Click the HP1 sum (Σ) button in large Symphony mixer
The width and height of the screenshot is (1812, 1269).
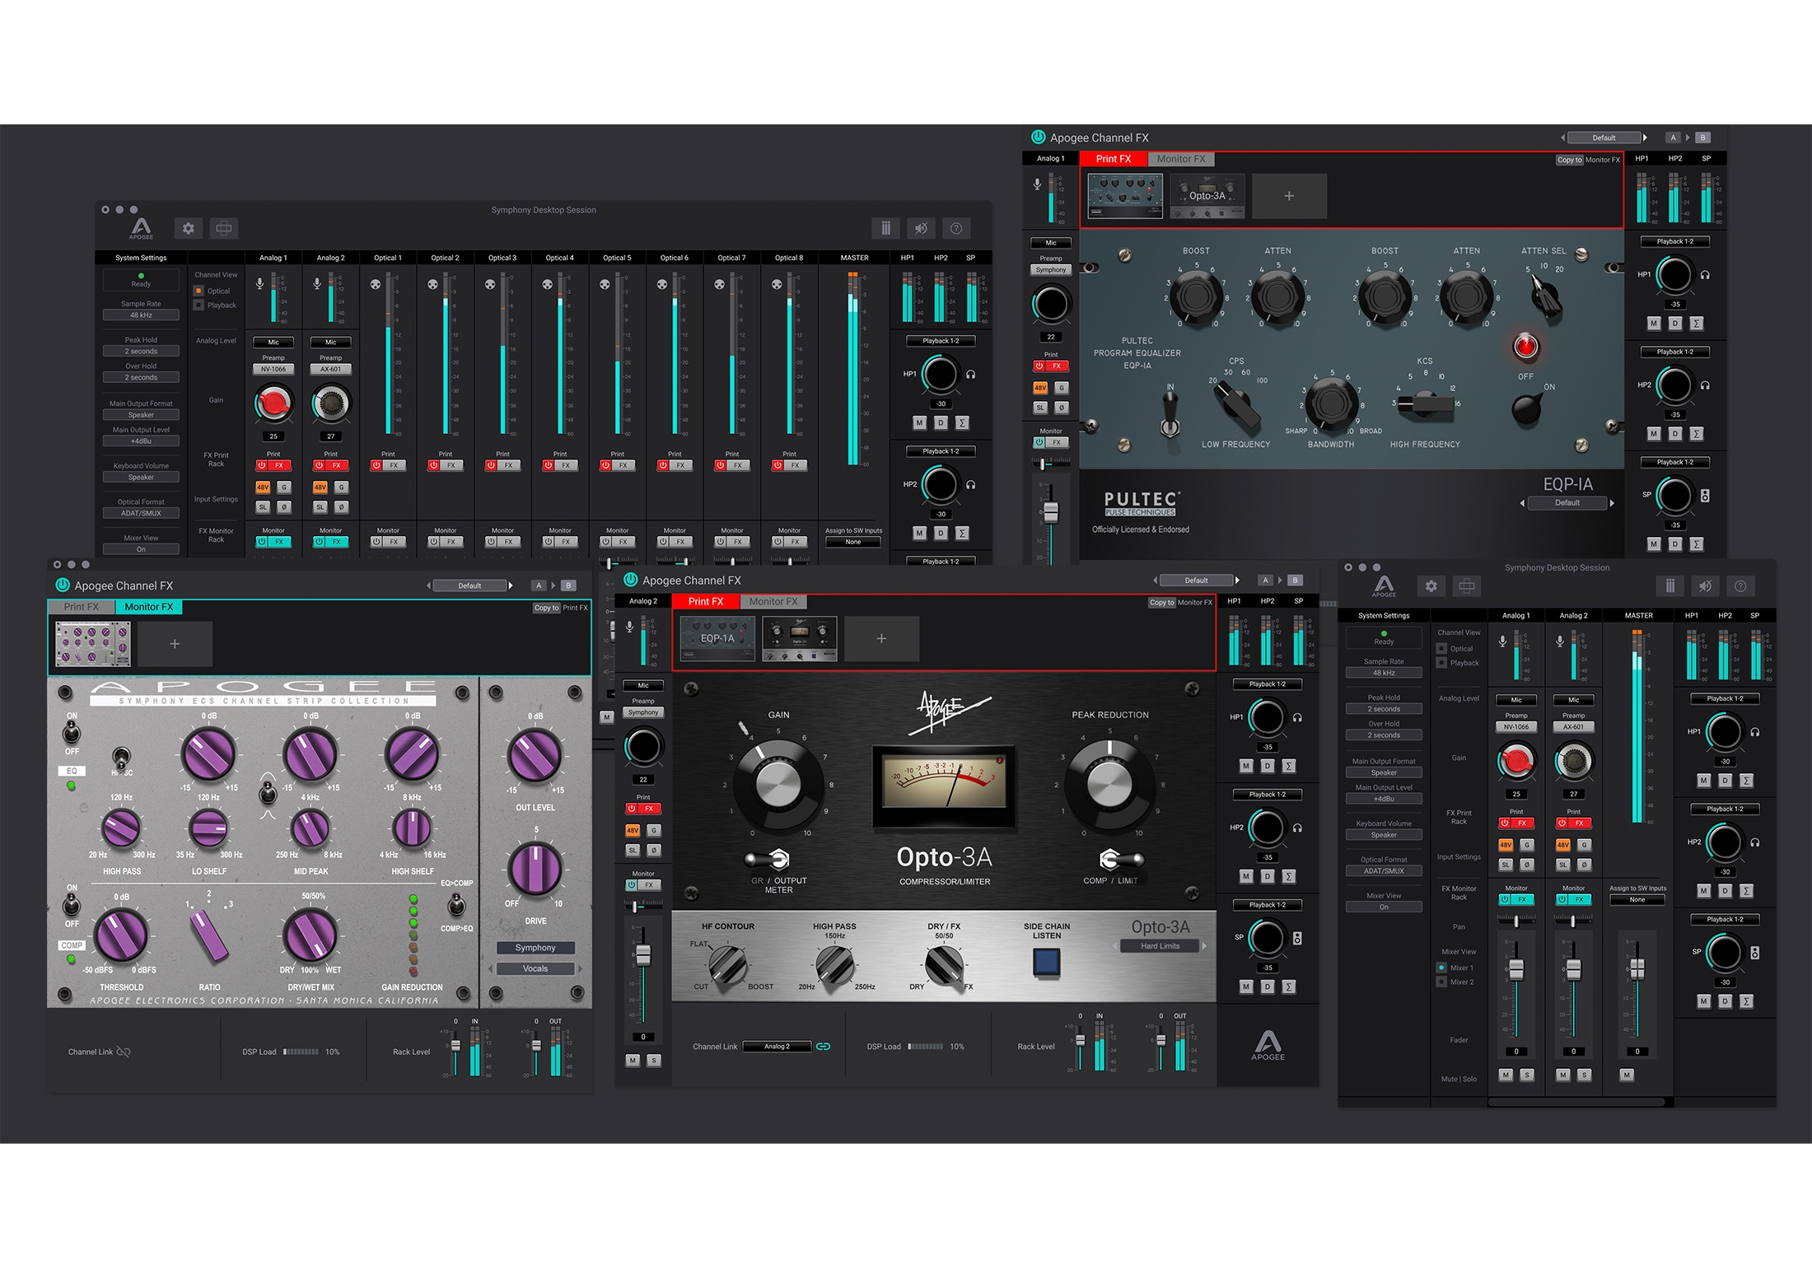point(962,422)
